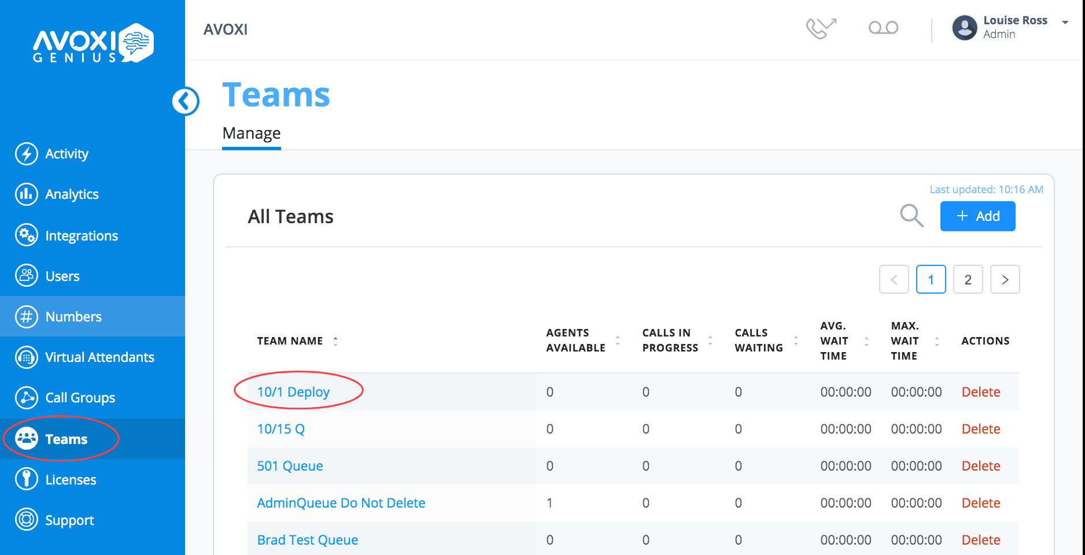Go to page 2 of teams
Image resolution: width=1085 pixels, height=555 pixels.
[968, 279]
